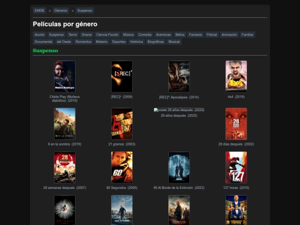Filter by the Policial genre
Screen dimensions: 300x225
[212, 34]
